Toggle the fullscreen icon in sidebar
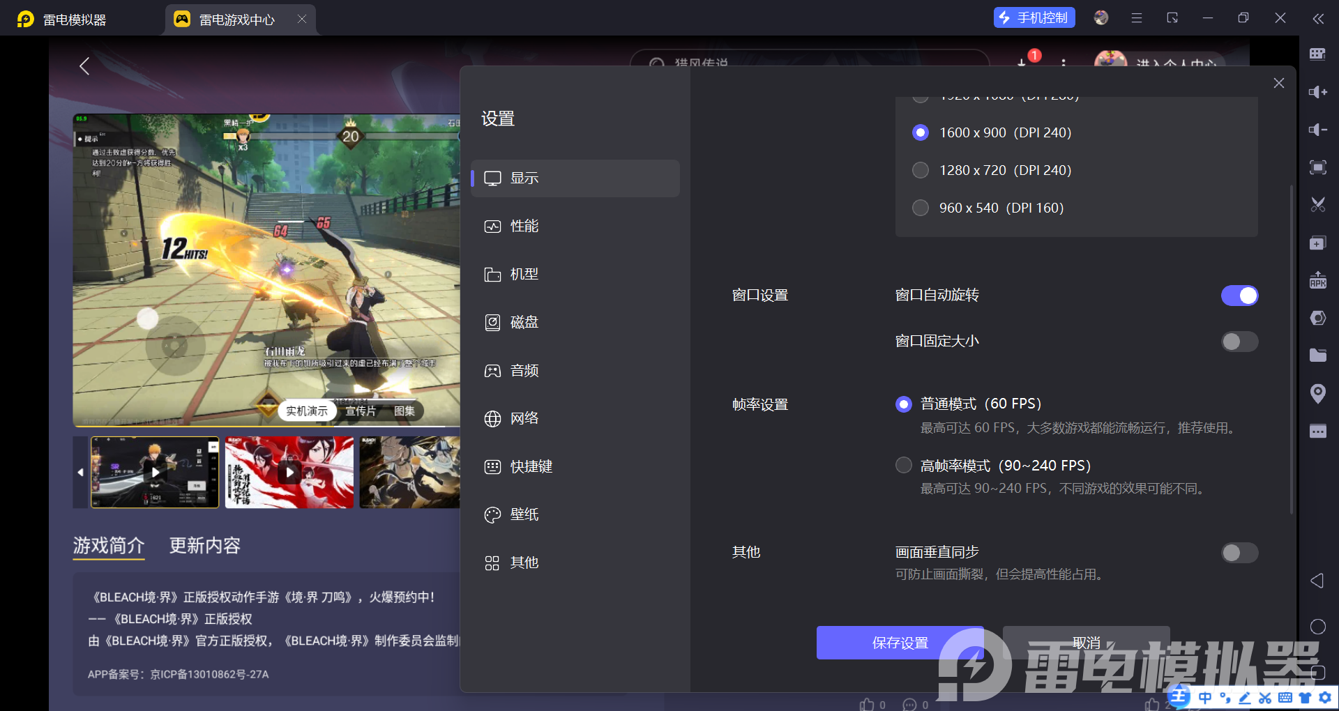The height and width of the screenshot is (711, 1339). click(x=1317, y=167)
